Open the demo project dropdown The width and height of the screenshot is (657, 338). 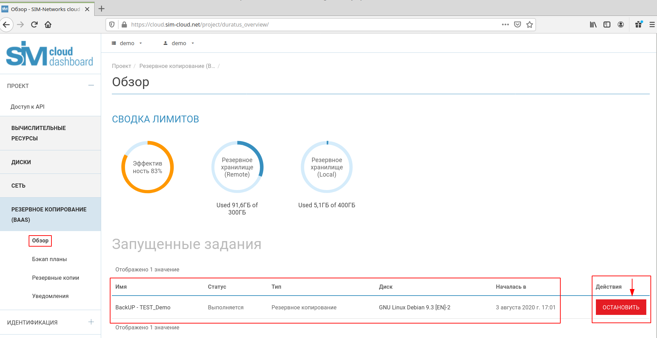127,43
